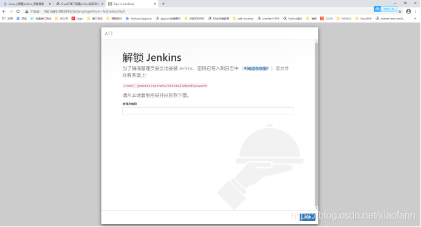Screen dimensions: 421x227
Task: Click the 解锁 Jenkins heading
Action: 152,57
